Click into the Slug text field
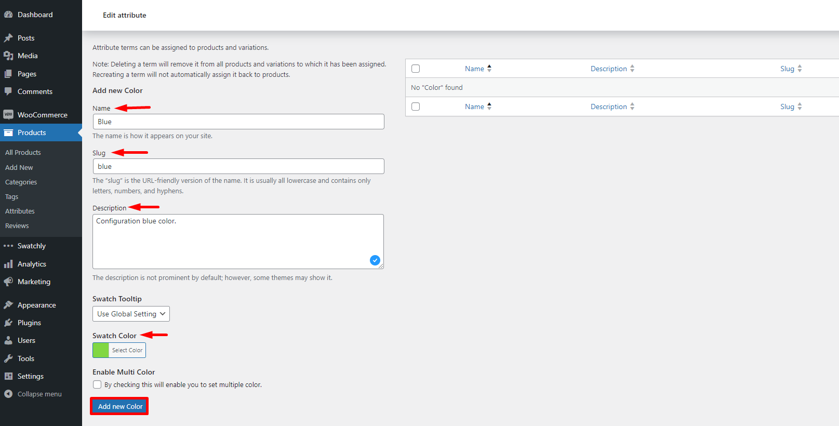 (238, 166)
